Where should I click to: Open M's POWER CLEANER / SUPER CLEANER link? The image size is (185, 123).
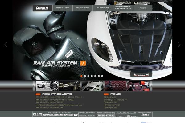tap(59, 105)
